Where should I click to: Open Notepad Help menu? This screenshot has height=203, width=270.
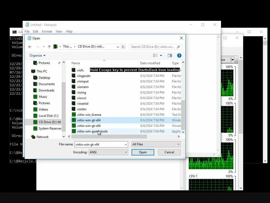[69, 31]
